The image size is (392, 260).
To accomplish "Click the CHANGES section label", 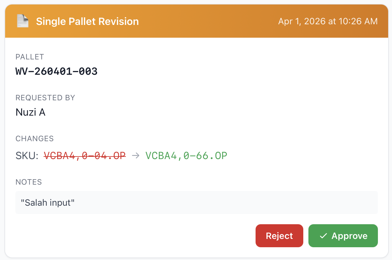I will pyautogui.click(x=35, y=139).
